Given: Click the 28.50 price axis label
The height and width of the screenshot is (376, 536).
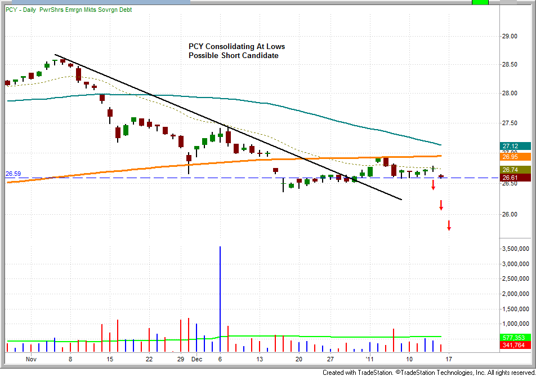Looking at the screenshot, I should (510, 65).
